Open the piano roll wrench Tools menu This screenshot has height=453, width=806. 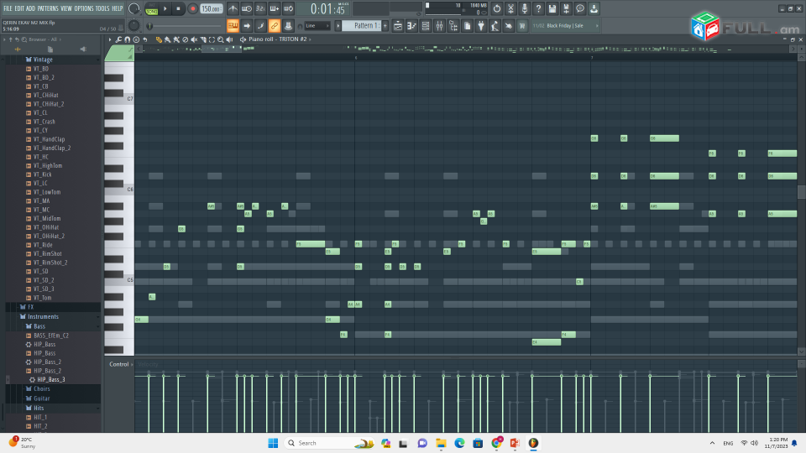click(118, 39)
